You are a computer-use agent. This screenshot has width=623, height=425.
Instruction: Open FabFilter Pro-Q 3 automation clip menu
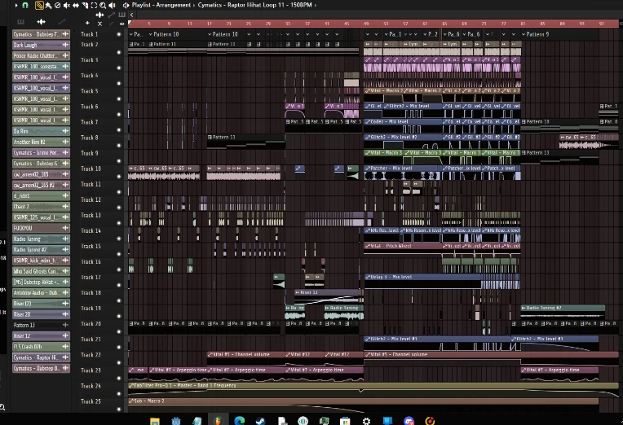[131, 385]
